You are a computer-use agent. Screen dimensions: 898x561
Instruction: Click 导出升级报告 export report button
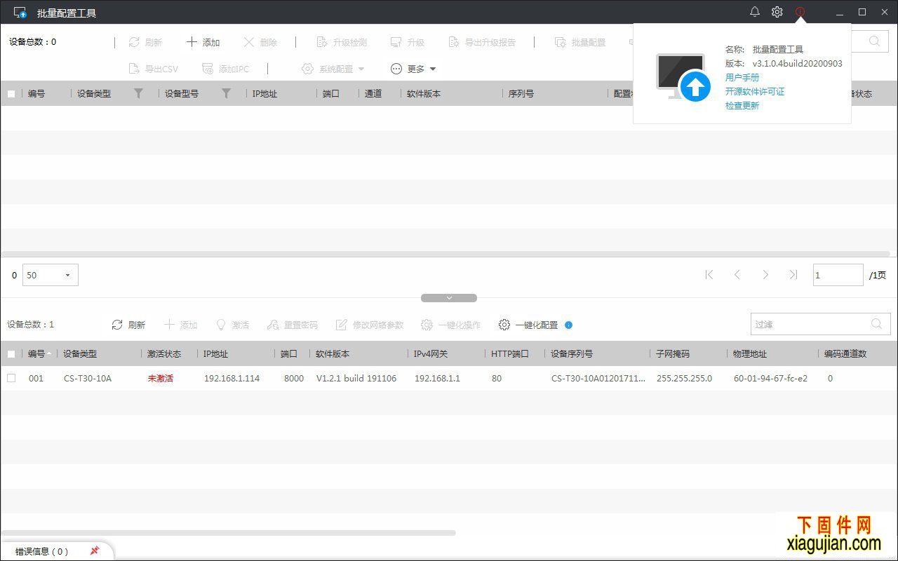tap(482, 42)
